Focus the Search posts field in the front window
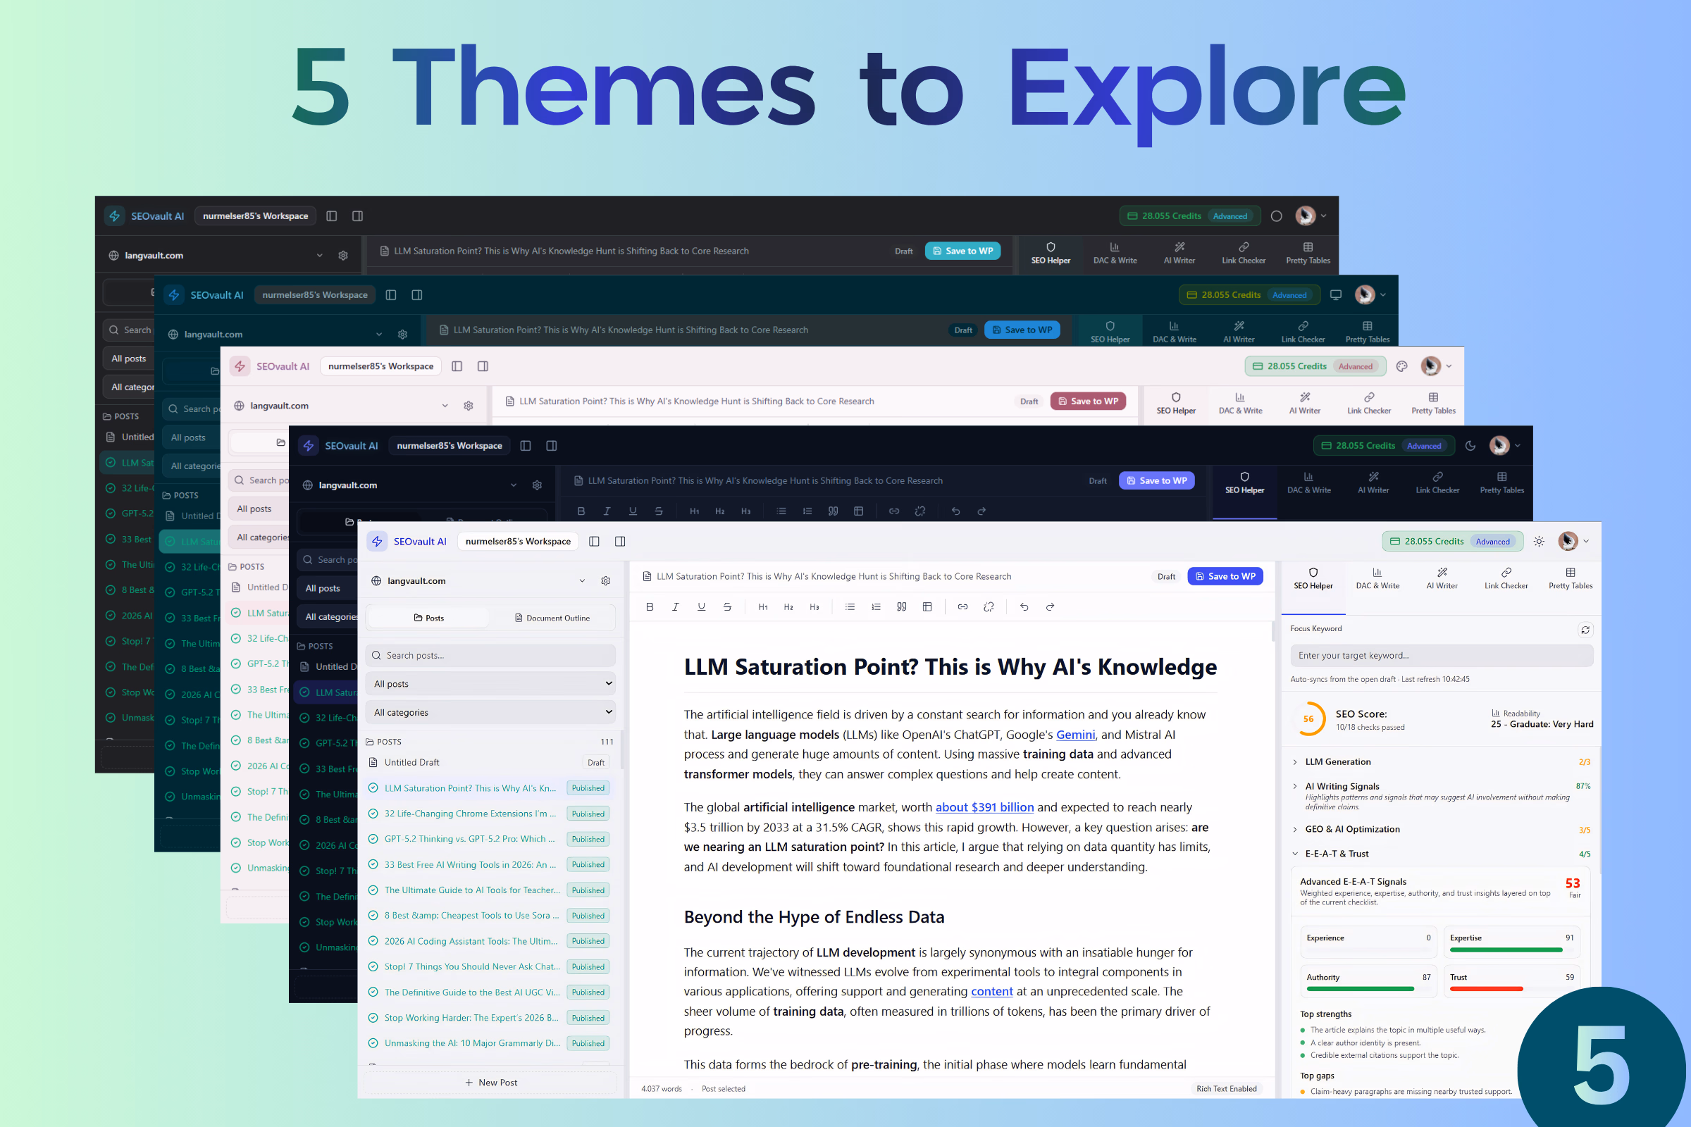Viewport: 1691px width, 1127px height. 491,656
